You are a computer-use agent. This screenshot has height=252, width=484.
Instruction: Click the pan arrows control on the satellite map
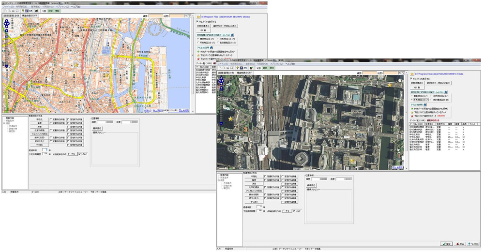coord(221,81)
